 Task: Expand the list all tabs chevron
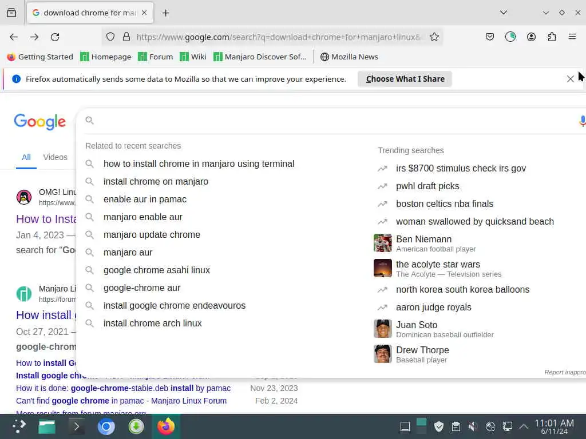click(x=504, y=13)
